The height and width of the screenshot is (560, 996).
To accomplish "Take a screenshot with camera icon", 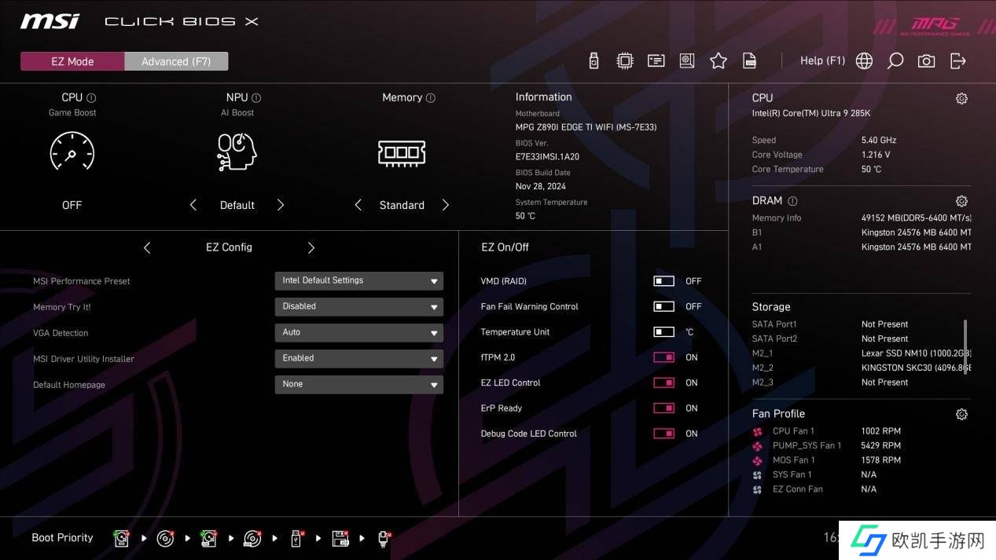I will (x=926, y=60).
